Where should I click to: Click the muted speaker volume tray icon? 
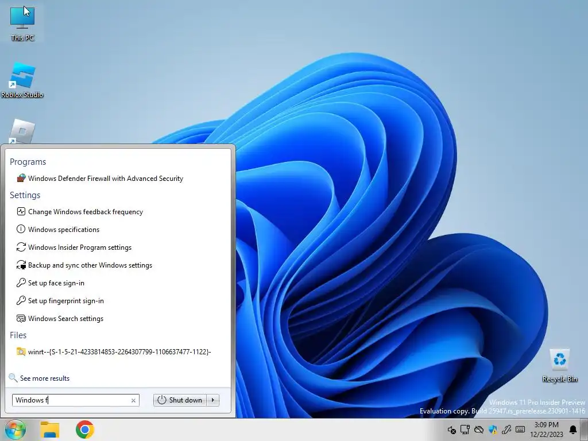pyautogui.click(x=452, y=430)
